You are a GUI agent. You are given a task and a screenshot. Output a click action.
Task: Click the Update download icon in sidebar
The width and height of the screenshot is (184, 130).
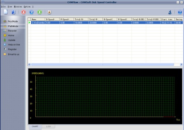tap(5, 40)
